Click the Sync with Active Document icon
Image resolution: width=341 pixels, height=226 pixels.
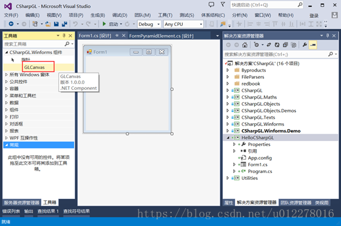pos(269,45)
